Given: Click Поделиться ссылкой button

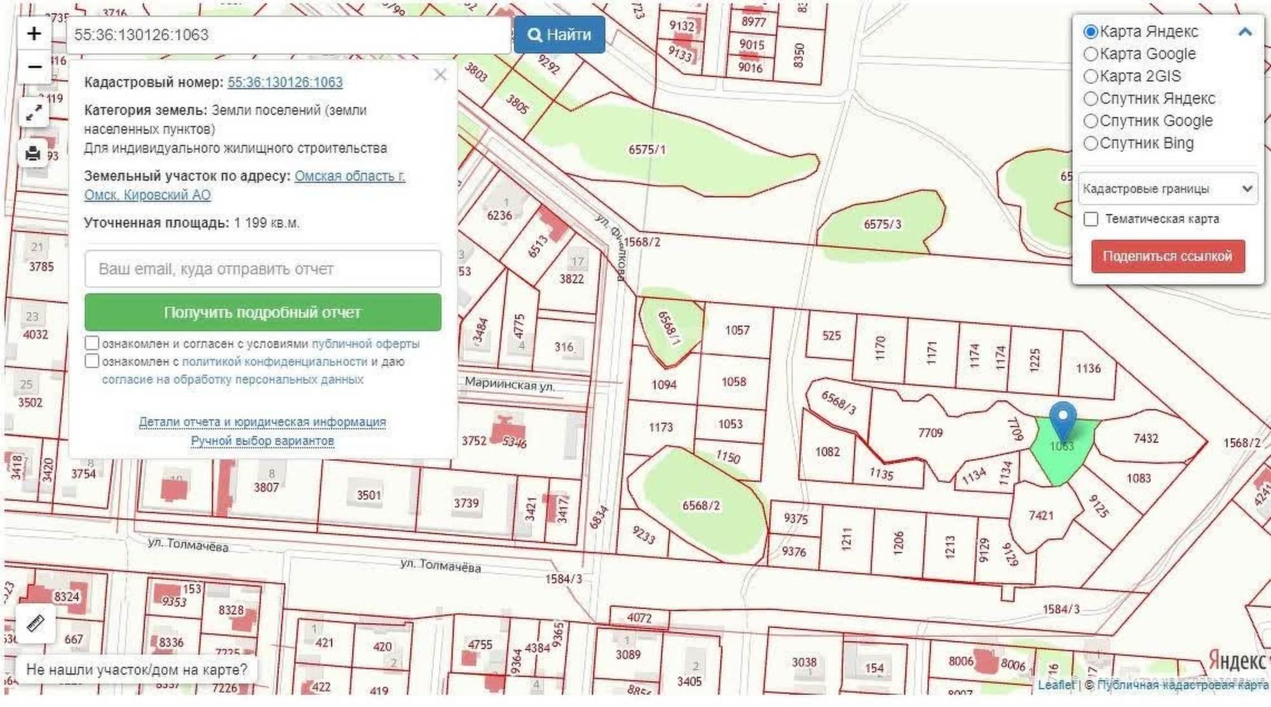Looking at the screenshot, I should [x=1167, y=256].
